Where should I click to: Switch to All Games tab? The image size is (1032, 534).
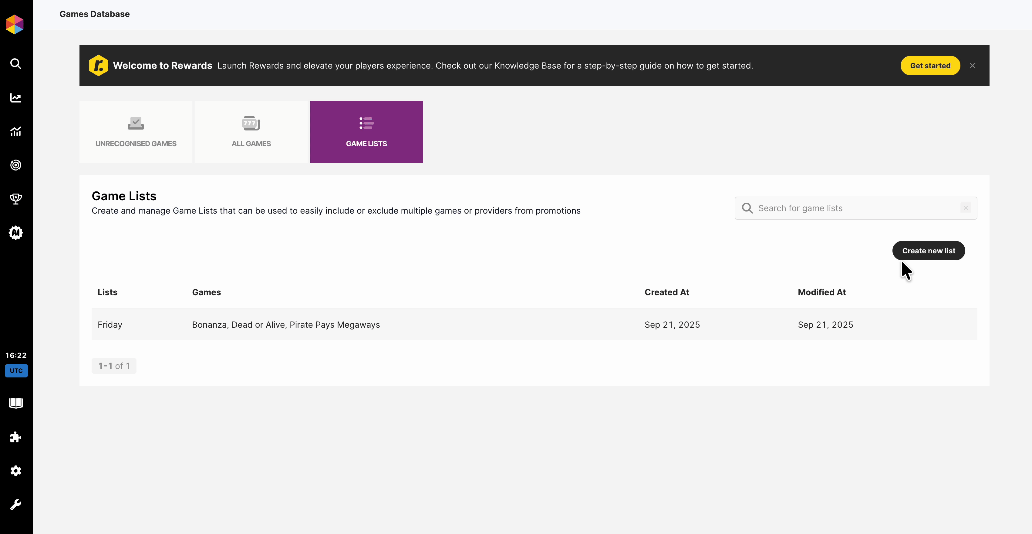(251, 132)
